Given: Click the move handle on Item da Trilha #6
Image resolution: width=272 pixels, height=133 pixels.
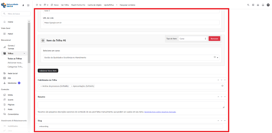Looking at the screenshot, I should coord(43,40).
